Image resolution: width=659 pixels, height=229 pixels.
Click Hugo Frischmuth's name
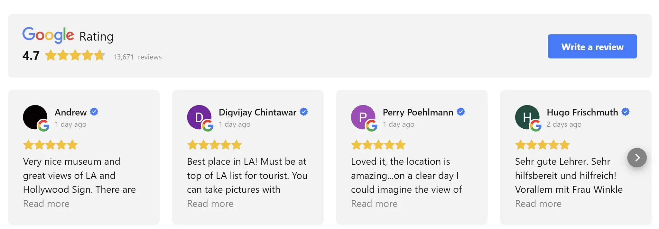click(x=582, y=112)
